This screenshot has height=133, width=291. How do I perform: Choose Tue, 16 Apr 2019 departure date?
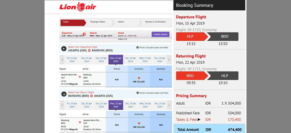(130, 59)
